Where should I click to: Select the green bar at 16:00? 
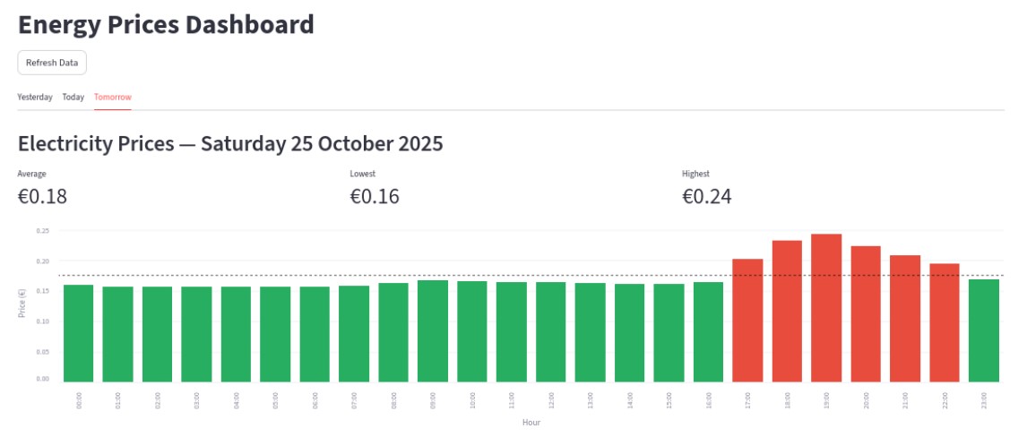(708, 332)
